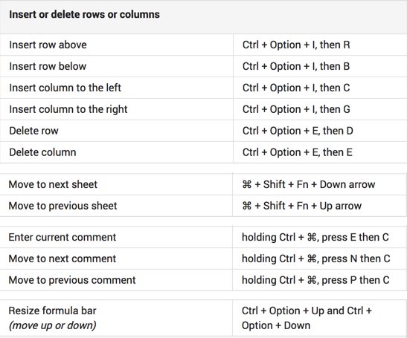The image size is (407, 338).
Task: Select the 'Delete row' entry
Action: (33, 131)
